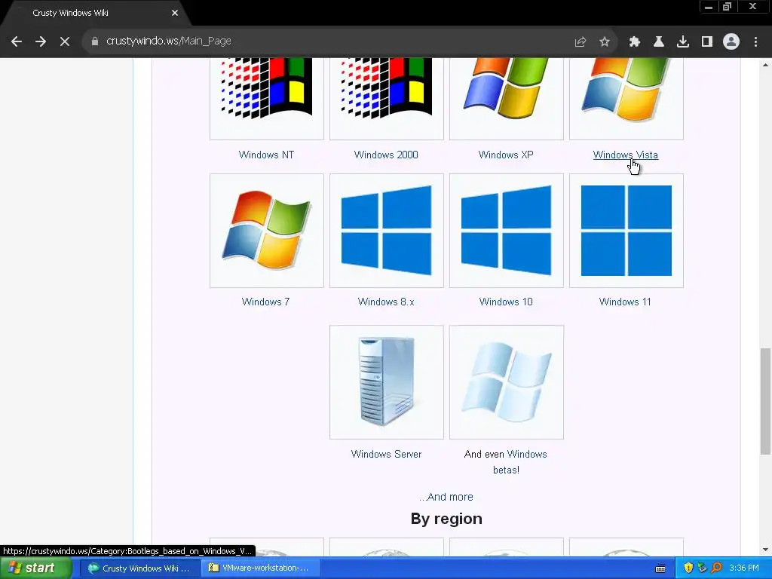This screenshot has width=772, height=579.
Task: Switch to Crusty Windows Wiki taskbar button
Action: (139, 568)
